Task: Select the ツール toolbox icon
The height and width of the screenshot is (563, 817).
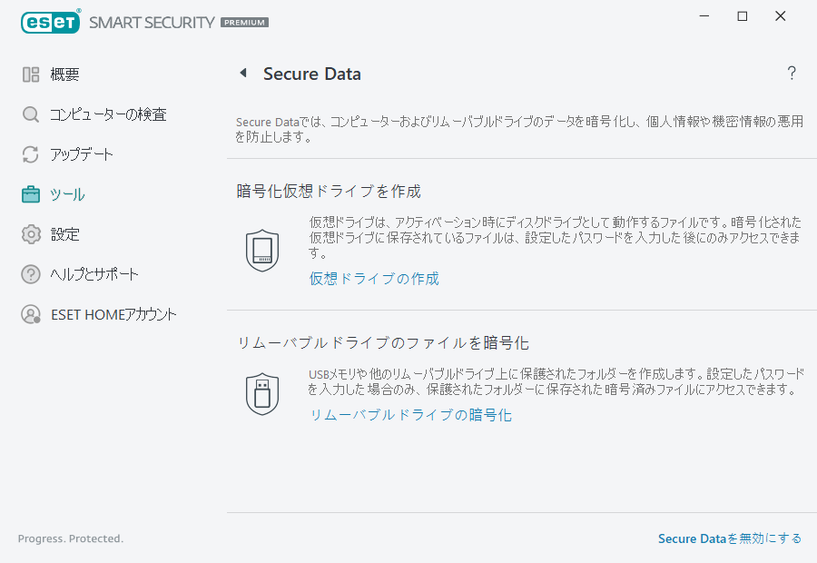Action: click(x=31, y=193)
